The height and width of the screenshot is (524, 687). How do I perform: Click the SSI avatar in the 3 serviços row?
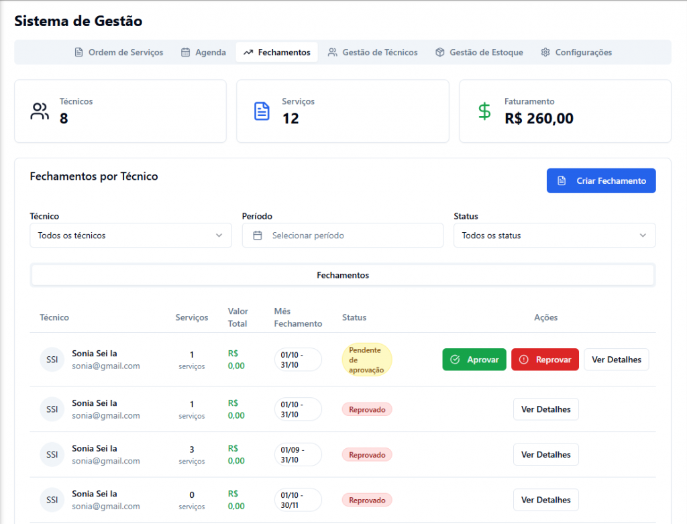pos(52,454)
